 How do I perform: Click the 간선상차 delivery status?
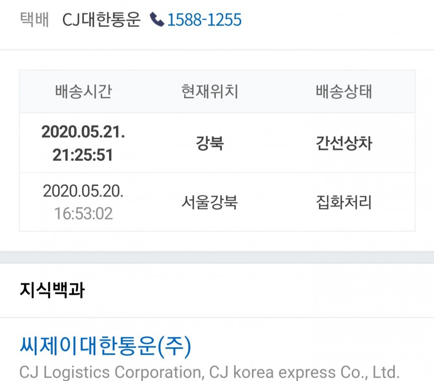click(344, 144)
